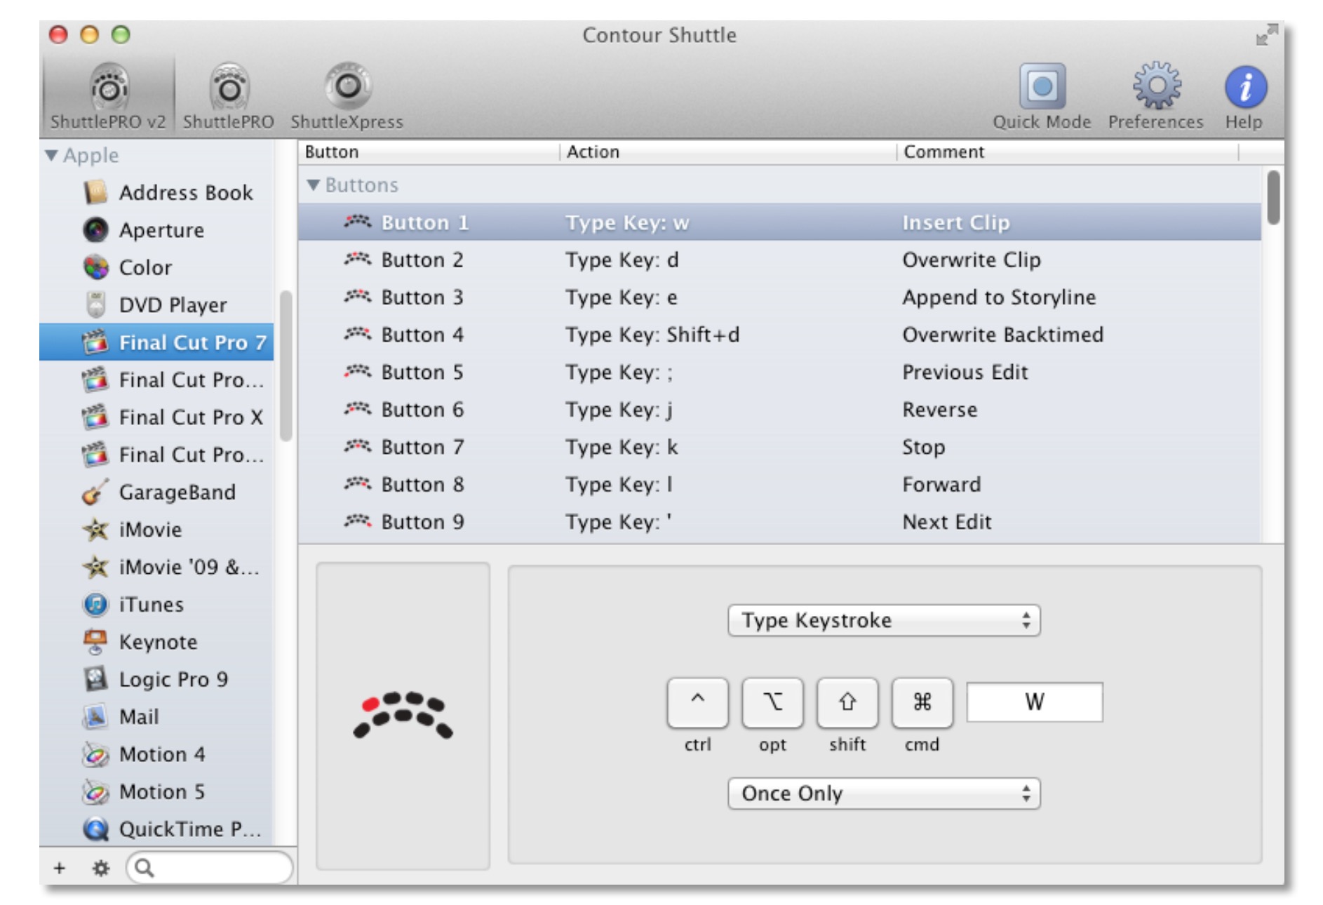Select the Button 9 row
Image resolution: width=1323 pixels, height=905 pixels.
(x=779, y=522)
